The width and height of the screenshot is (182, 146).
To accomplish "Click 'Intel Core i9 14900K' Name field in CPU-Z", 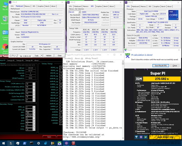I will coord(151,11).
